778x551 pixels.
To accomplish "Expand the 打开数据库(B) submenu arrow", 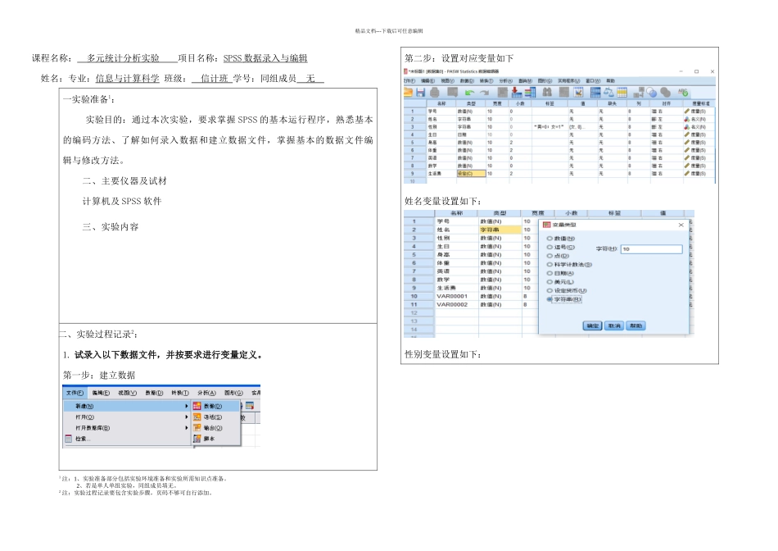I will tap(187, 428).
